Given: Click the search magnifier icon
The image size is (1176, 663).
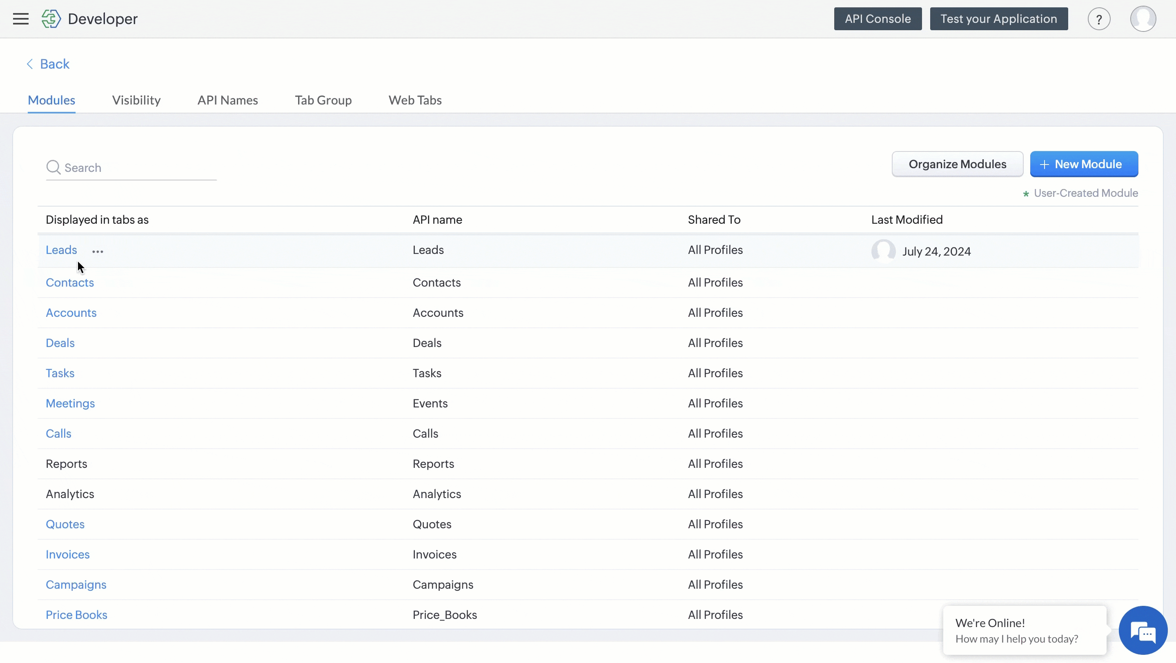Looking at the screenshot, I should [53, 167].
